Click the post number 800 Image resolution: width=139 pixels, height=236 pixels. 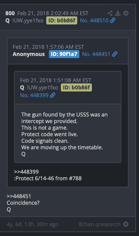(x=10, y=13)
